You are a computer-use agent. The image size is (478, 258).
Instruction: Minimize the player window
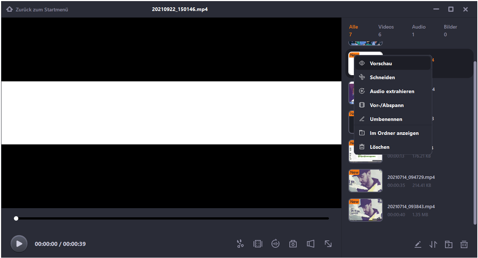click(436, 10)
